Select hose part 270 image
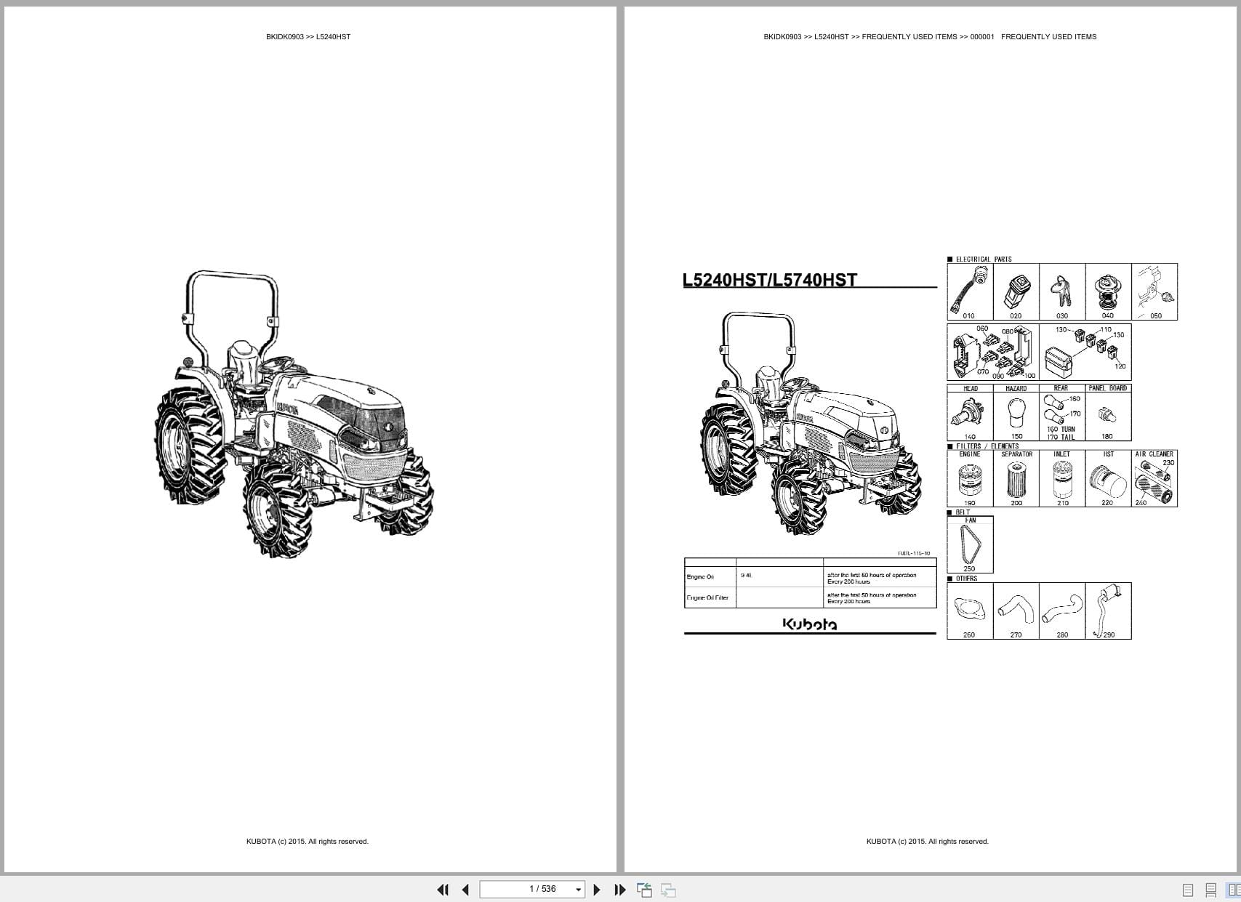 click(1016, 611)
